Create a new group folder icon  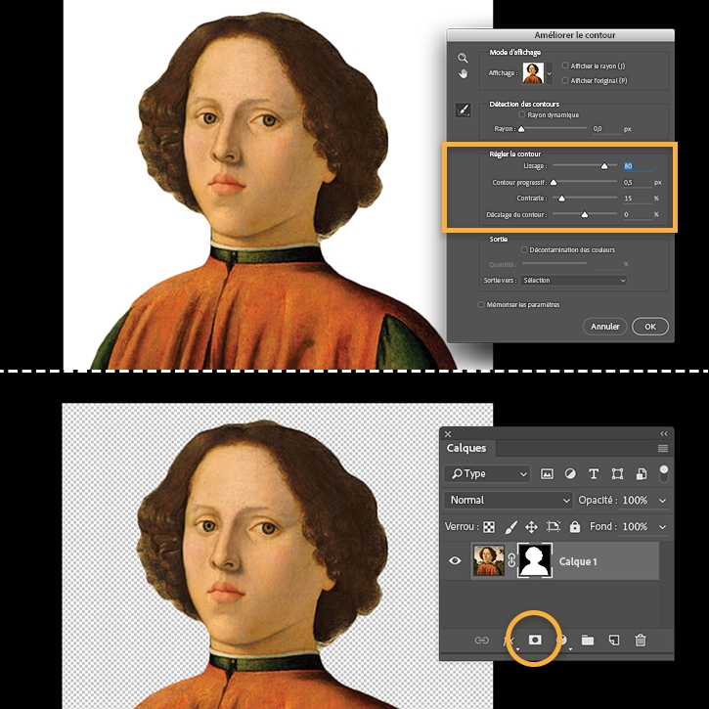pos(588,641)
